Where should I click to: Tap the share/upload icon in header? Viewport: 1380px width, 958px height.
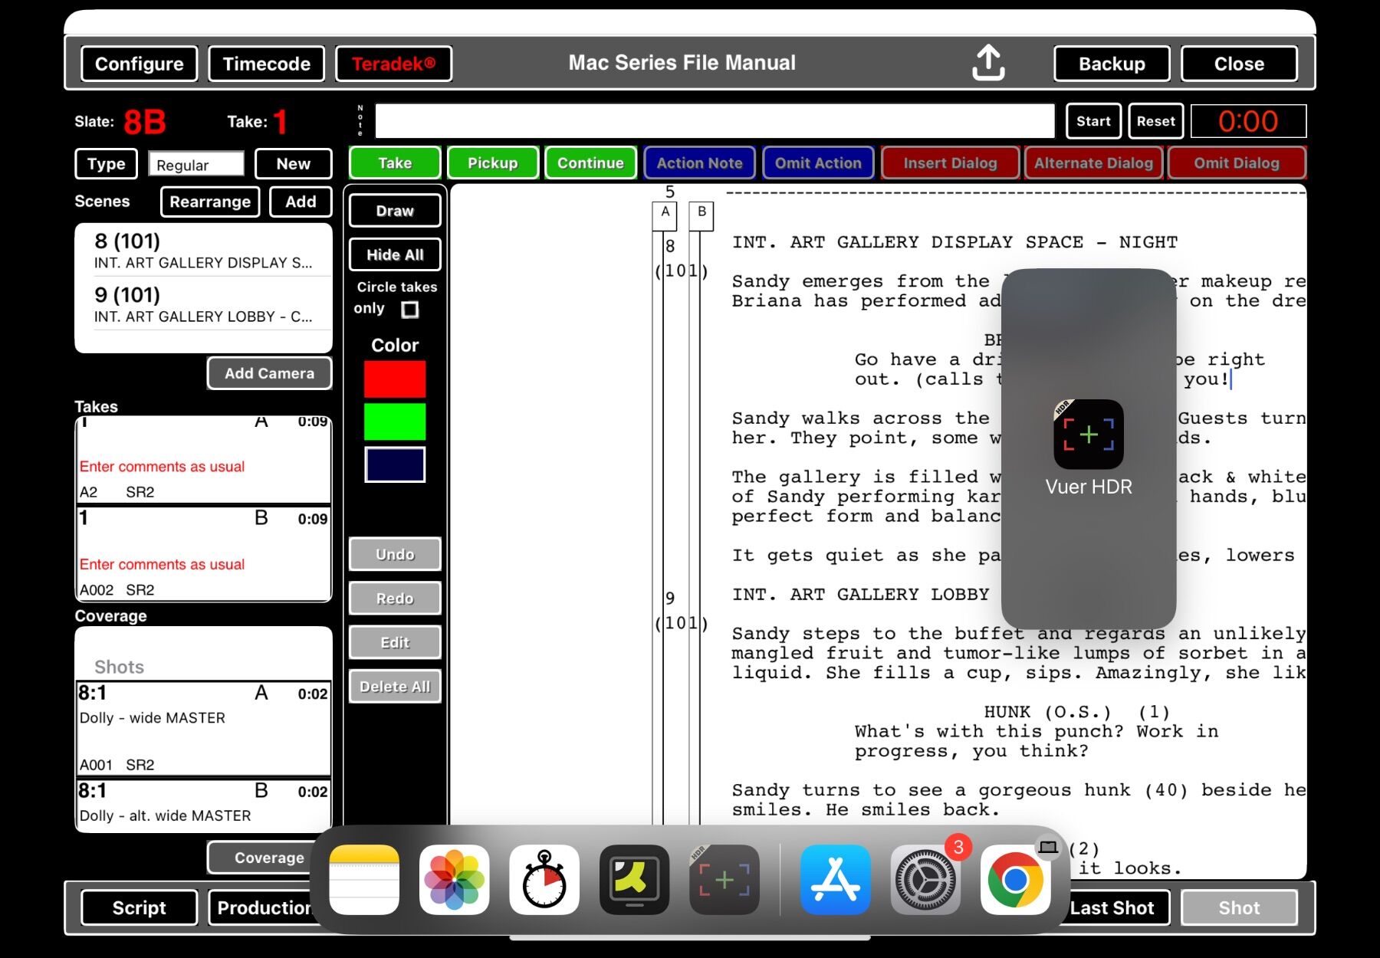coord(988,63)
